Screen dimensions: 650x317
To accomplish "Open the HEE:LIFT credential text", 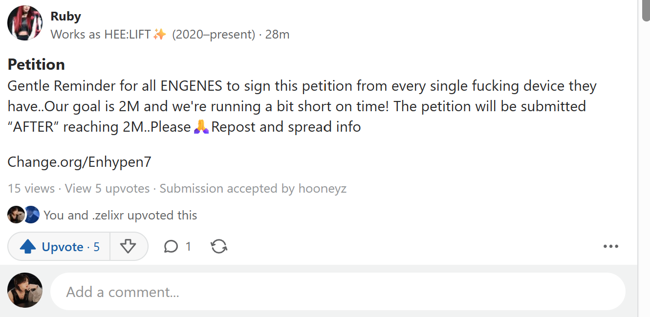I will (x=108, y=35).
